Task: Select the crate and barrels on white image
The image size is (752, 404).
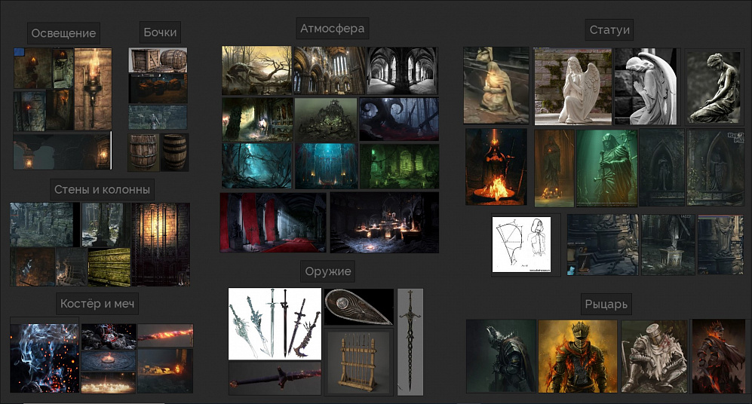Action: click(x=158, y=60)
